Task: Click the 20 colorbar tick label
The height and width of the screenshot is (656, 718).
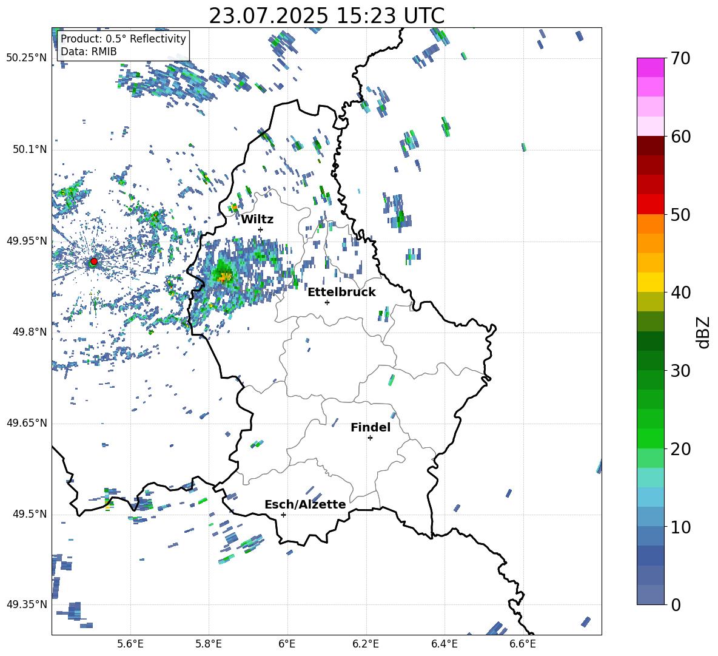Action: click(680, 448)
